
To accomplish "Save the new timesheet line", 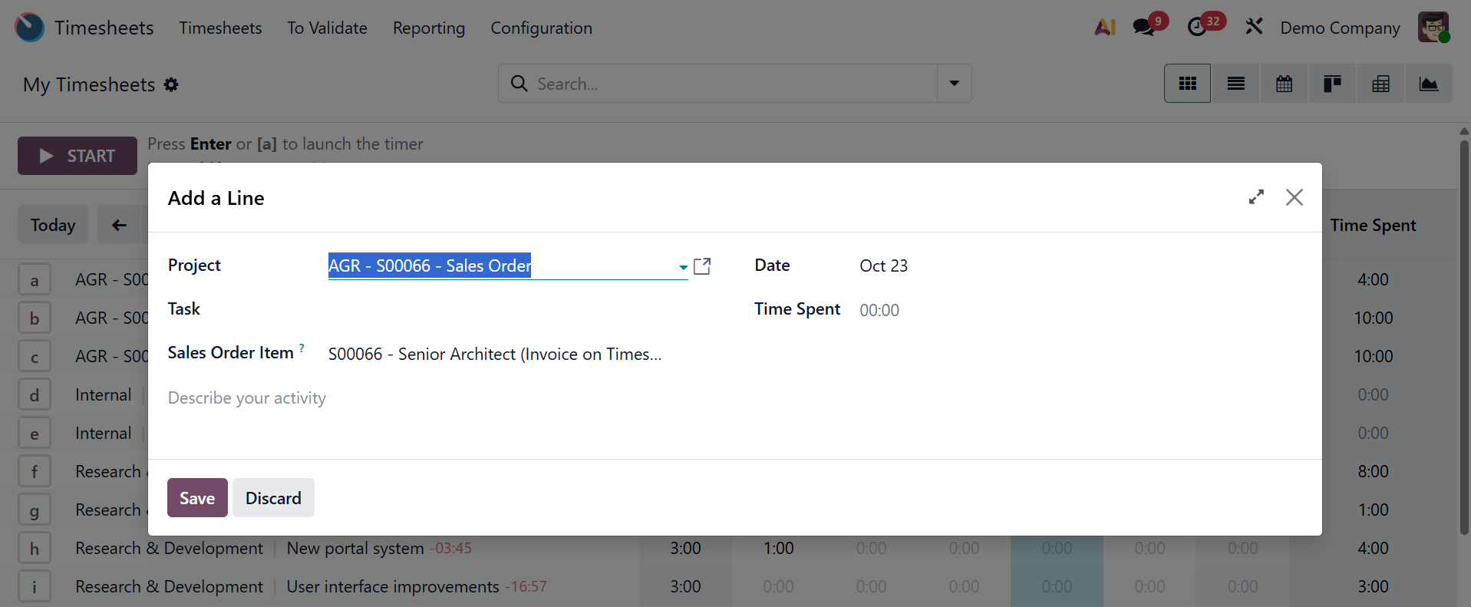I will [197, 498].
